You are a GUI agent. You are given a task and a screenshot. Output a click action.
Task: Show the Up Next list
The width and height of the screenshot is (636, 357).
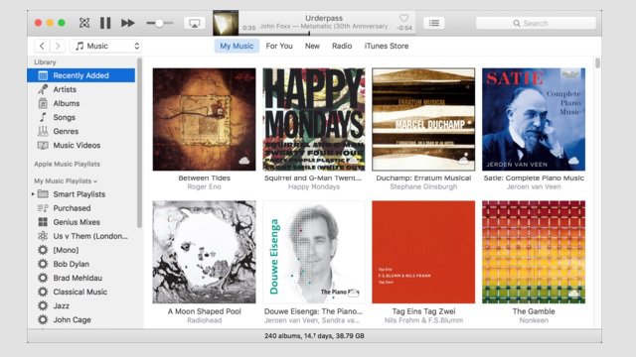pyautogui.click(x=434, y=23)
